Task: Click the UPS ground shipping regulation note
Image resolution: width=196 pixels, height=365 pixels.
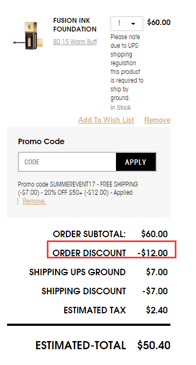Action: tap(127, 67)
